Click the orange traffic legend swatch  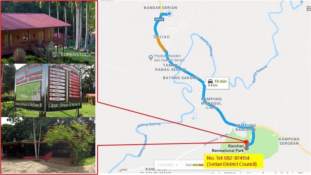tap(201, 165)
